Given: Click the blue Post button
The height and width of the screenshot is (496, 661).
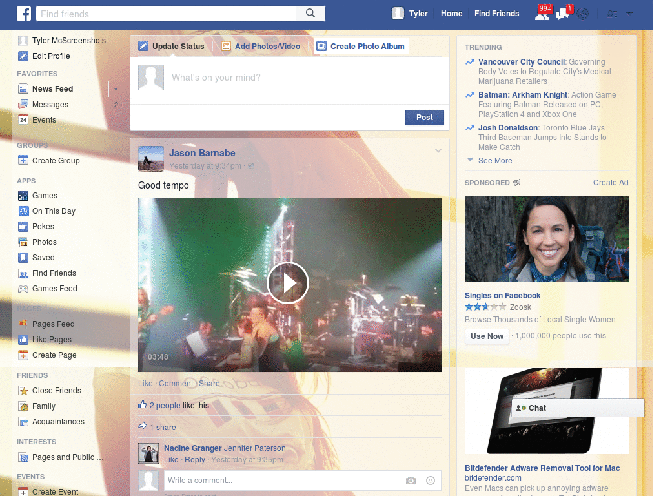Looking at the screenshot, I should click(x=425, y=118).
